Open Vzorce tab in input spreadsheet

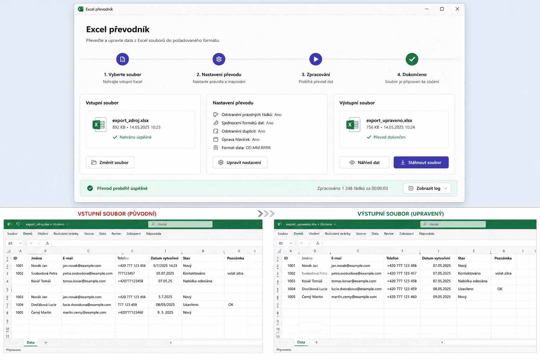tap(89, 234)
